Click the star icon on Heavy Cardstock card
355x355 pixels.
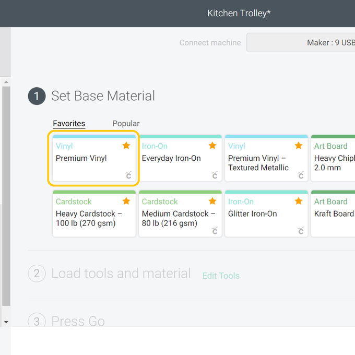coord(126,201)
